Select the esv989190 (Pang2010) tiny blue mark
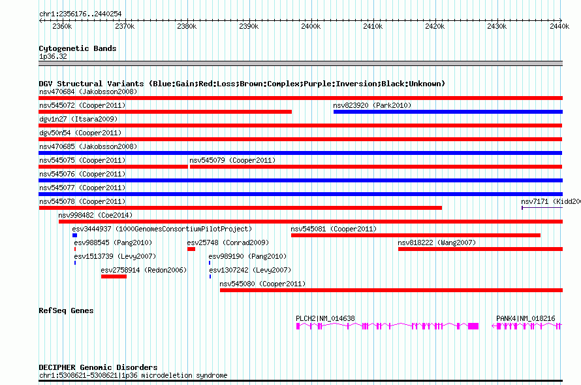This screenshot has height=385, width=581. tap(210, 263)
